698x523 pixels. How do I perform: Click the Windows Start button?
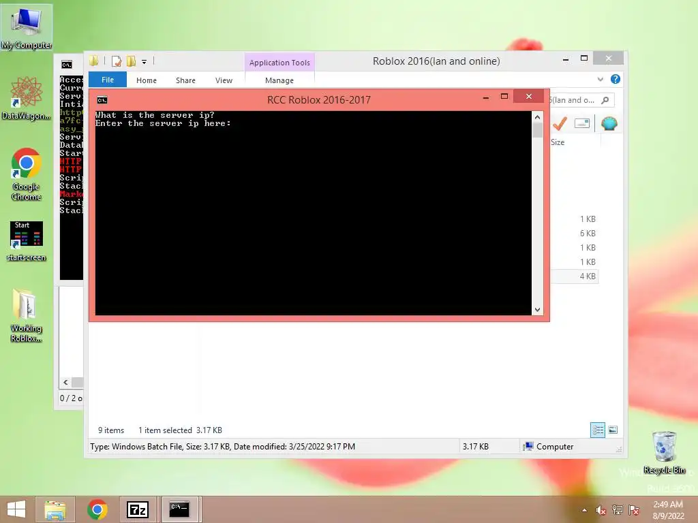16,509
